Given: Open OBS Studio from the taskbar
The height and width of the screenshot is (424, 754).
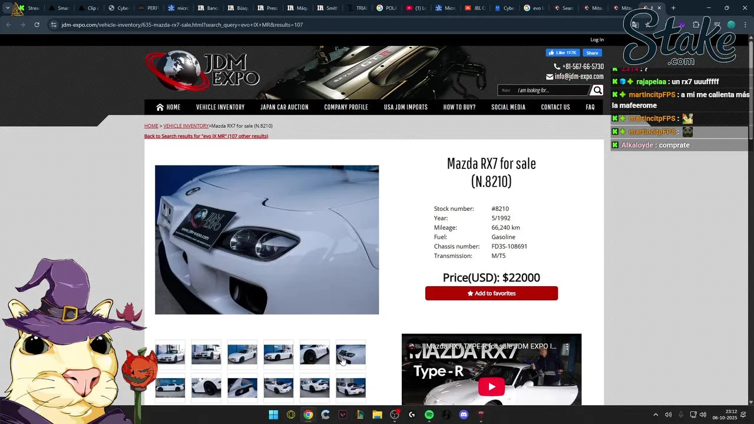Looking at the screenshot, I should pos(395,415).
